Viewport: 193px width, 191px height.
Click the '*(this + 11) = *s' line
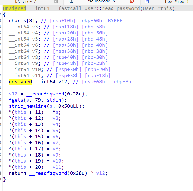click(35, 112)
